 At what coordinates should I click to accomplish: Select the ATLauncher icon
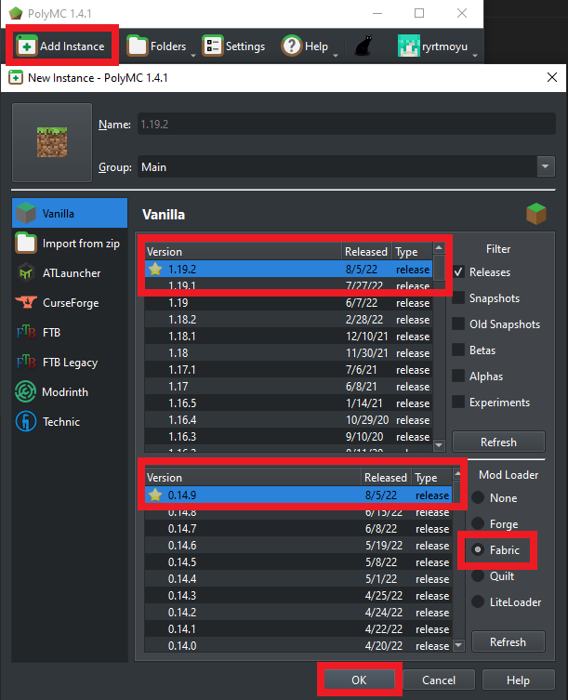click(26, 272)
